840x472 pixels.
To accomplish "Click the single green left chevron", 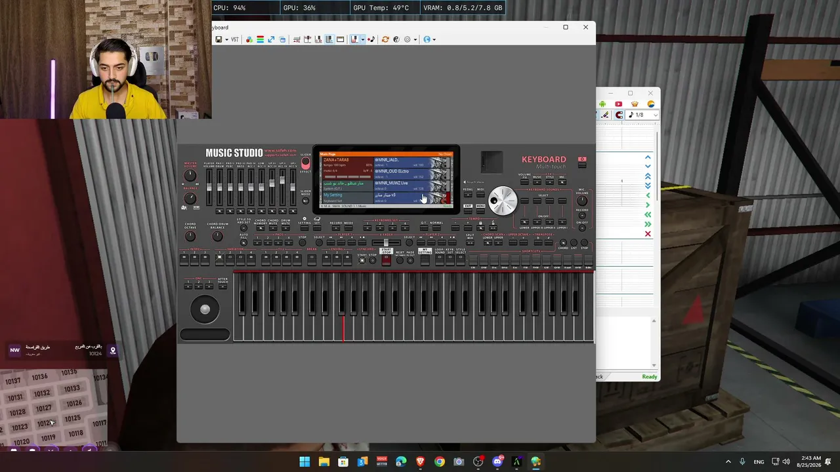I will coord(648,195).
